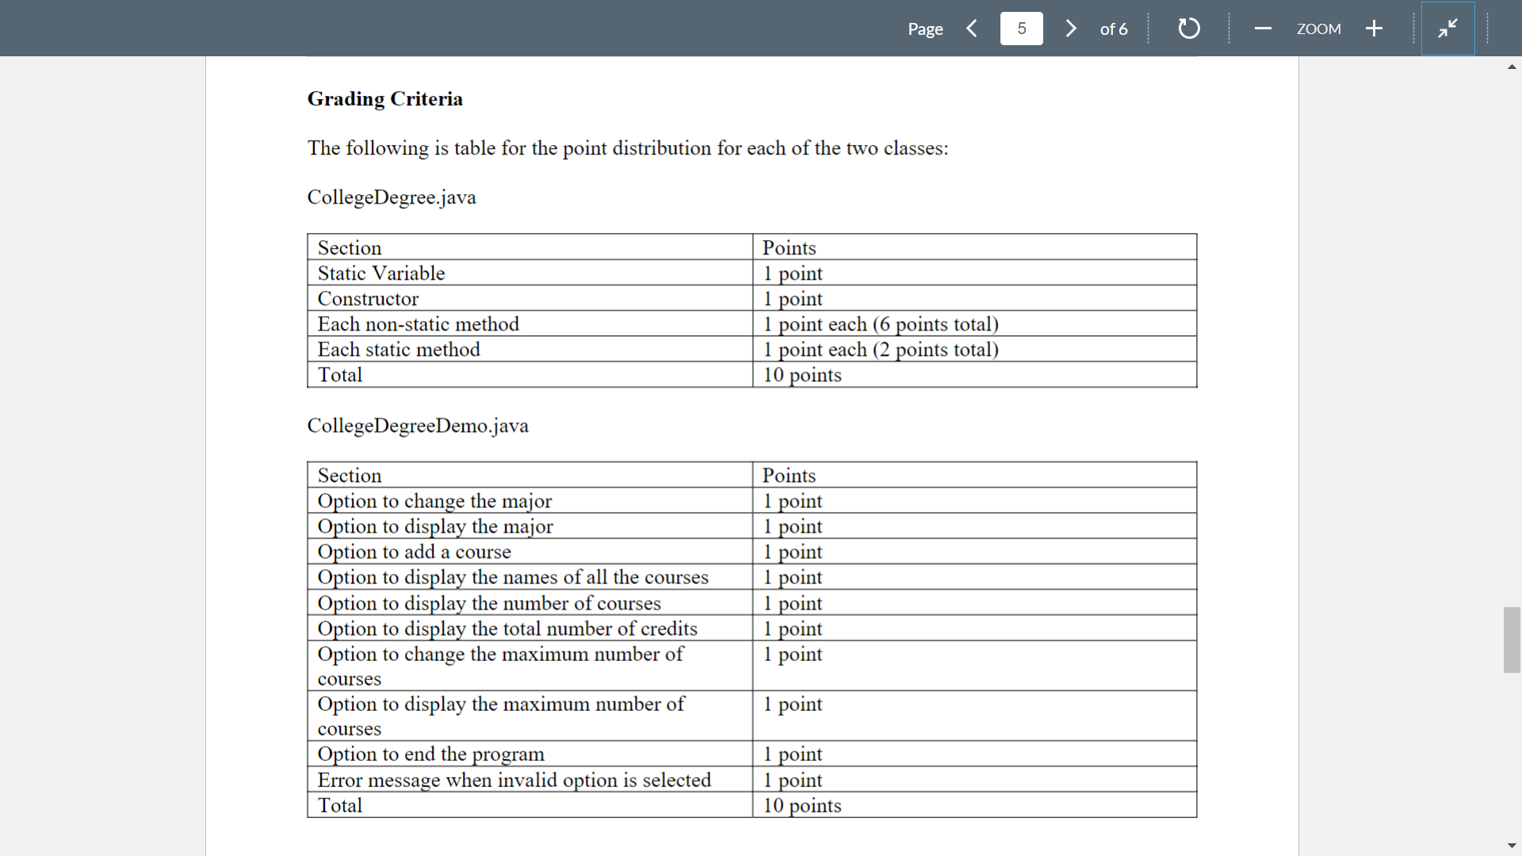Click the CollegeDegree.java table title

point(392,197)
